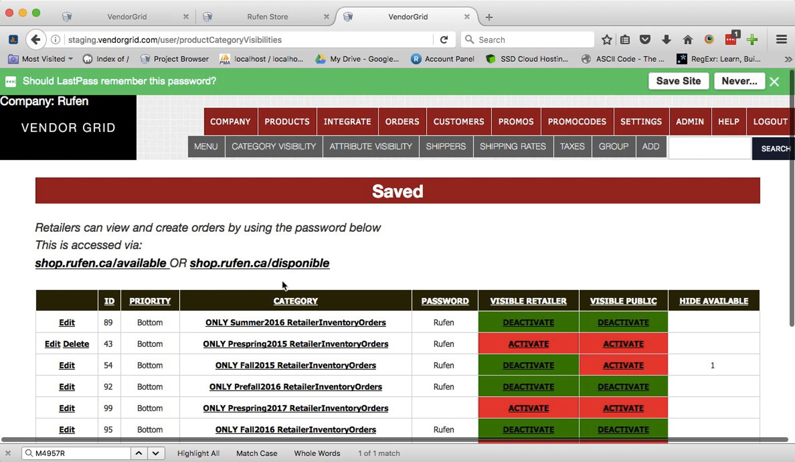This screenshot has width=795, height=462.
Task: Dismiss the LastPass notification bar
Action: (x=774, y=82)
